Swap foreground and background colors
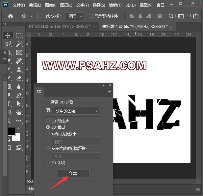 (x=19, y=129)
